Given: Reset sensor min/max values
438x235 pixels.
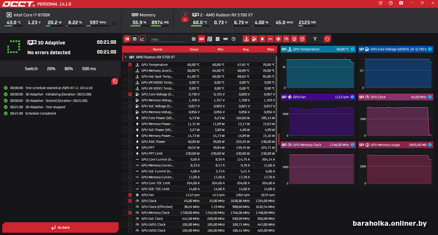Looking at the screenshot, I should 327,39.
